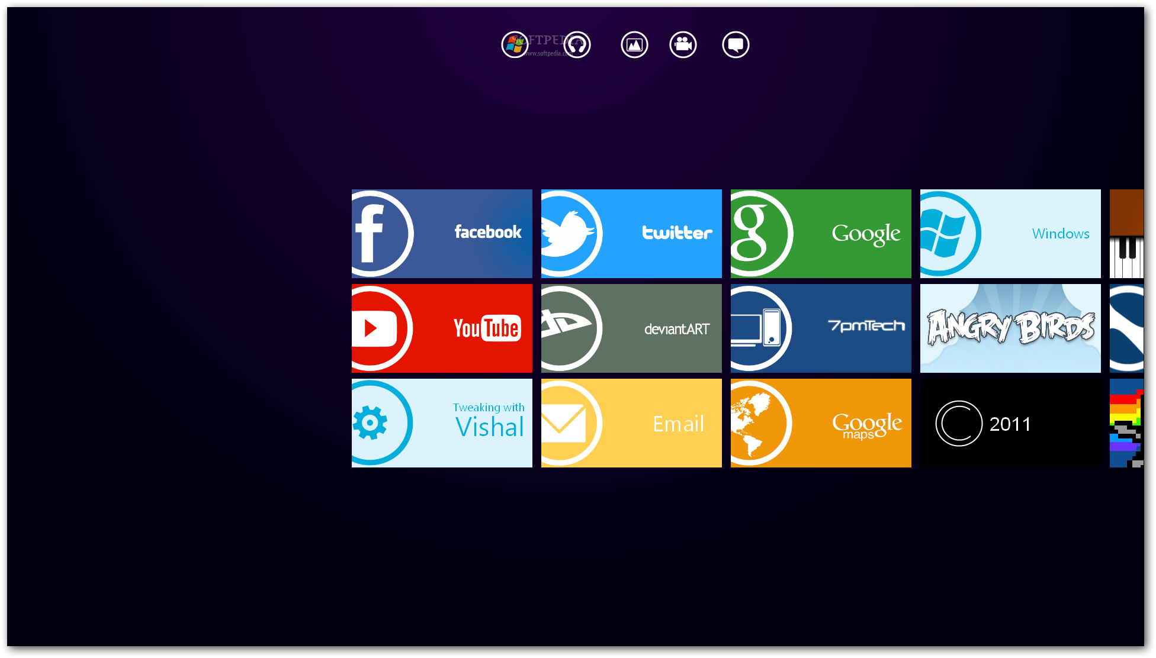Open the deviantART tile

[631, 328]
